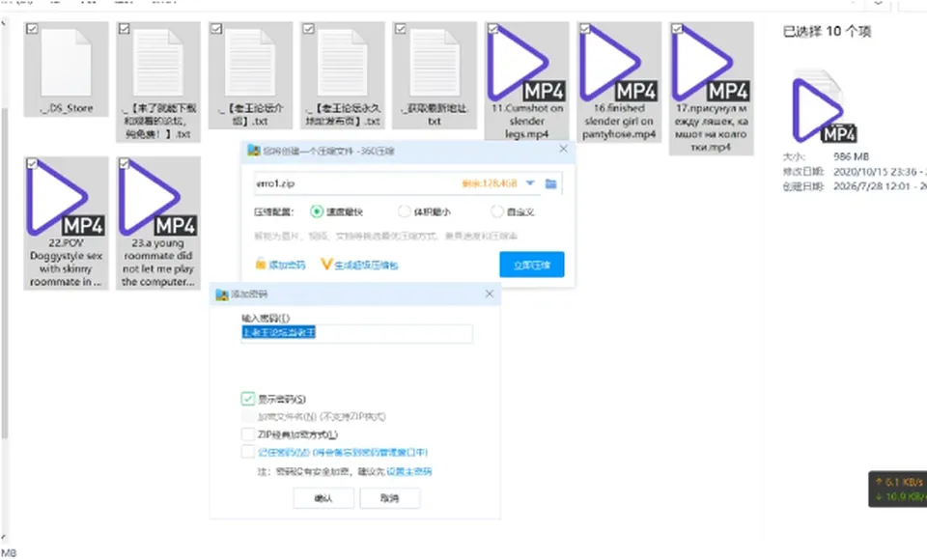Click the 360压缩 app icon in compress dialog title
This screenshot has height=560, width=927.
[254, 151]
